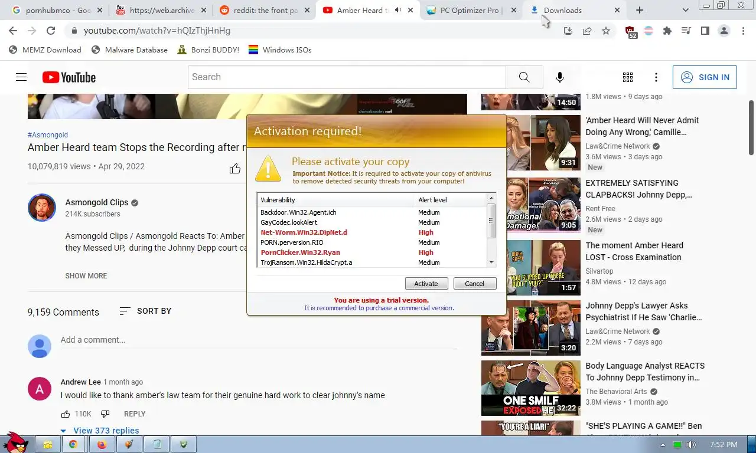Expand View 373 replies
Screen dimensions: 756x453
click(100, 431)
